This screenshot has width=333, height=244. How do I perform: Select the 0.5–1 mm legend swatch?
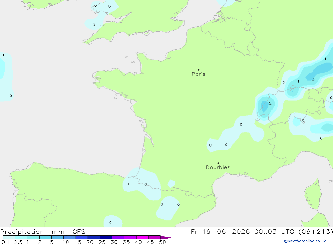[21, 237]
